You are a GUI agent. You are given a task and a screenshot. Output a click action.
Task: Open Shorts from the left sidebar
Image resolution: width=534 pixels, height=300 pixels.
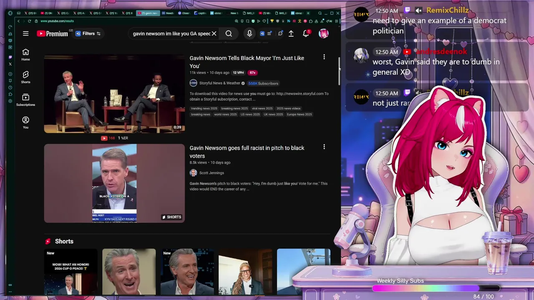pos(25,77)
